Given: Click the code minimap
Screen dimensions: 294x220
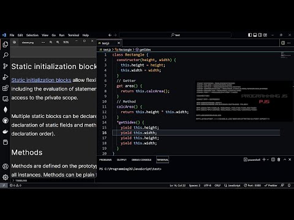Looking at the screenshot, I should (285, 55).
